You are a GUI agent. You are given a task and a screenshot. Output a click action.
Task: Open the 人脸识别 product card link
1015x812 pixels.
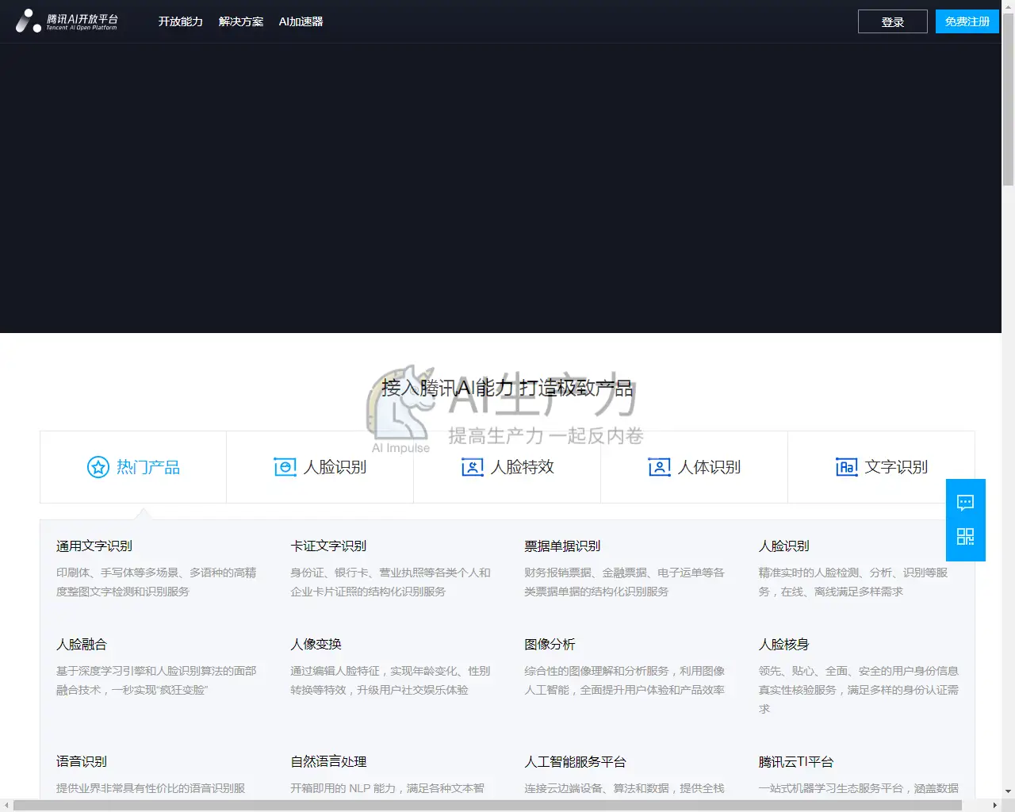783,546
